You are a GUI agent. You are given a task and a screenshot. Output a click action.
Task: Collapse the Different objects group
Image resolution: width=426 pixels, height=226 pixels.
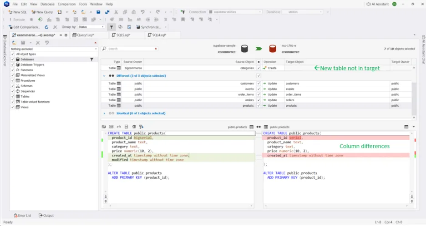click(x=104, y=76)
